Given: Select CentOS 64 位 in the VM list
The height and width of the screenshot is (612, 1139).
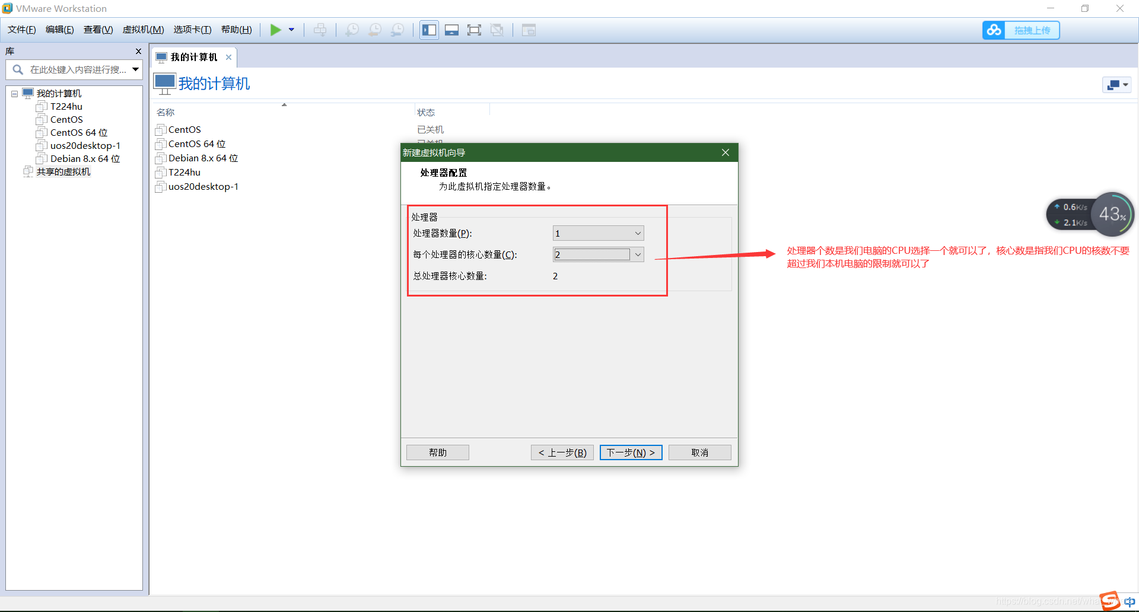Looking at the screenshot, I should [x=197, y=144].
